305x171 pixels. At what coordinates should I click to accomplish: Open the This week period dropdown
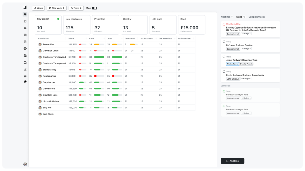[x=57, y=8]
